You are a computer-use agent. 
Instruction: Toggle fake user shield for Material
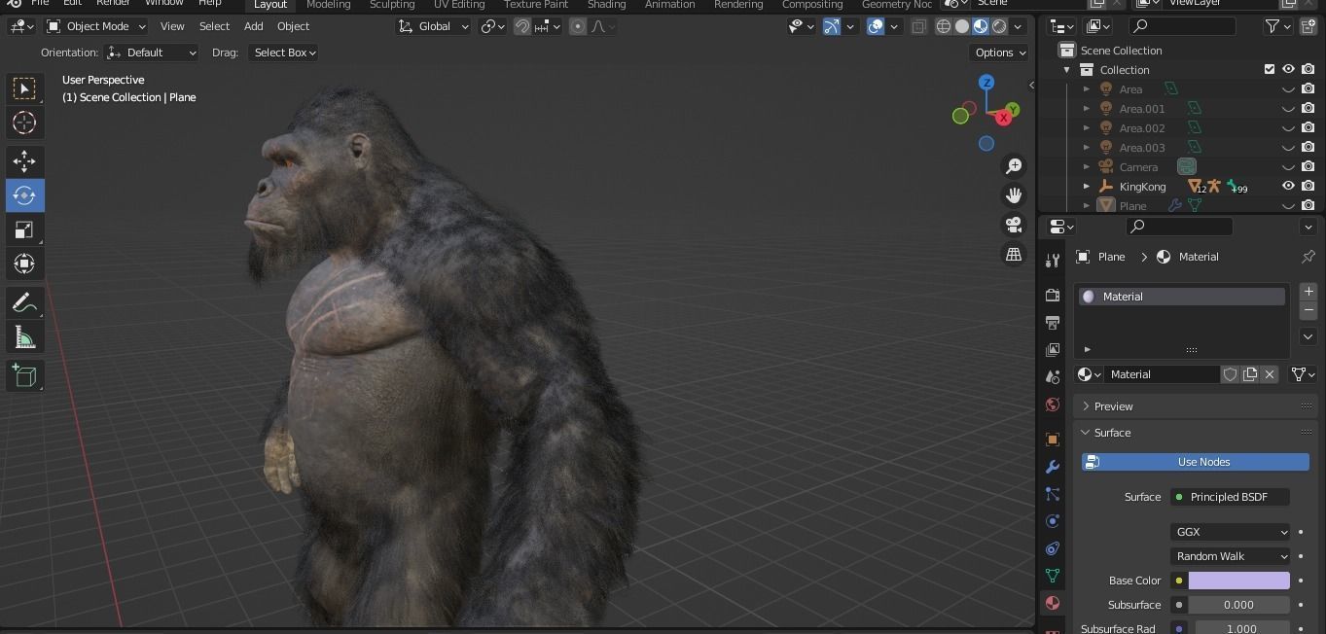(x=1231, y=374)
